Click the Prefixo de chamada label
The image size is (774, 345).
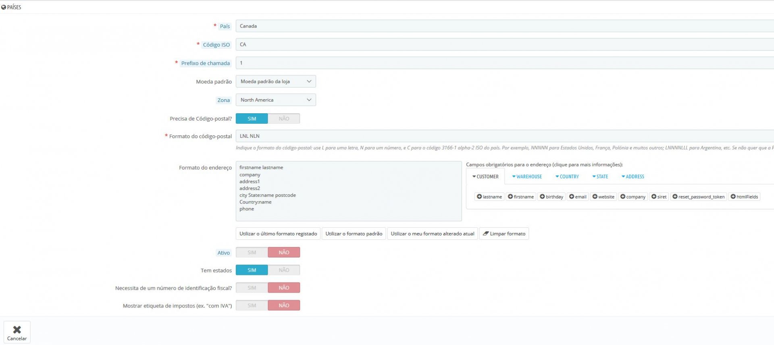206,63
